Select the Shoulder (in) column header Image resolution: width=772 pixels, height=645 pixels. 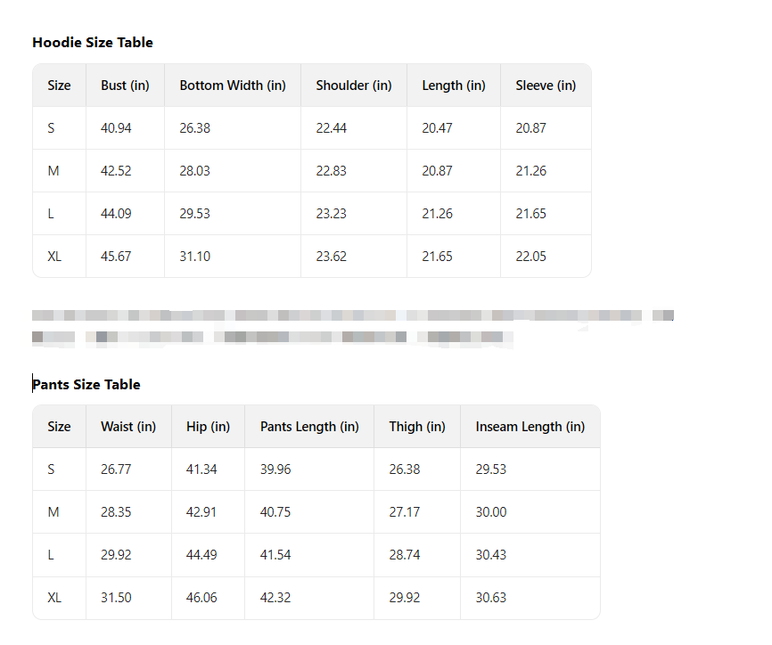354,86
